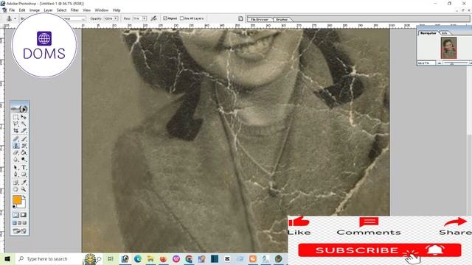Viewport: 472px width, 265px height.
Task: Select the Rectangular Marquee tool
Action: pos(15,117)
